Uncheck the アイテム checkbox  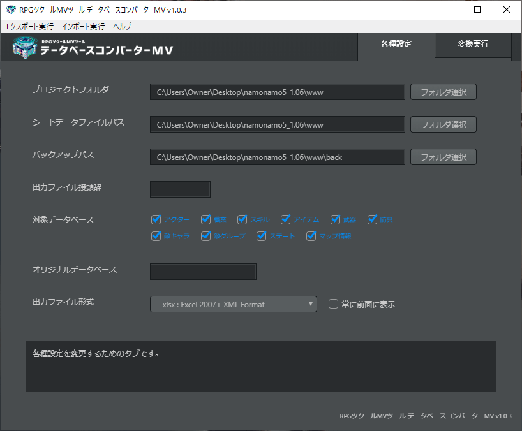286,219
